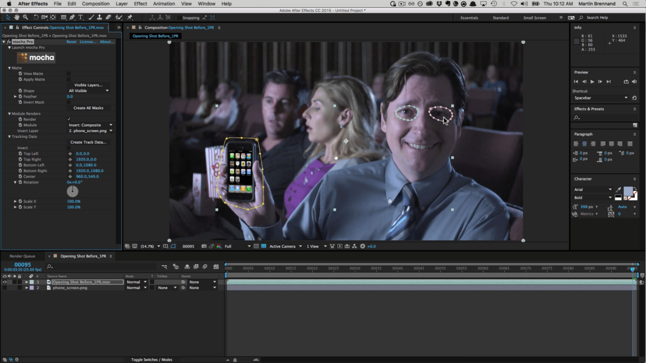
Task: Open the Layer menu
Action: click(121, 4)
